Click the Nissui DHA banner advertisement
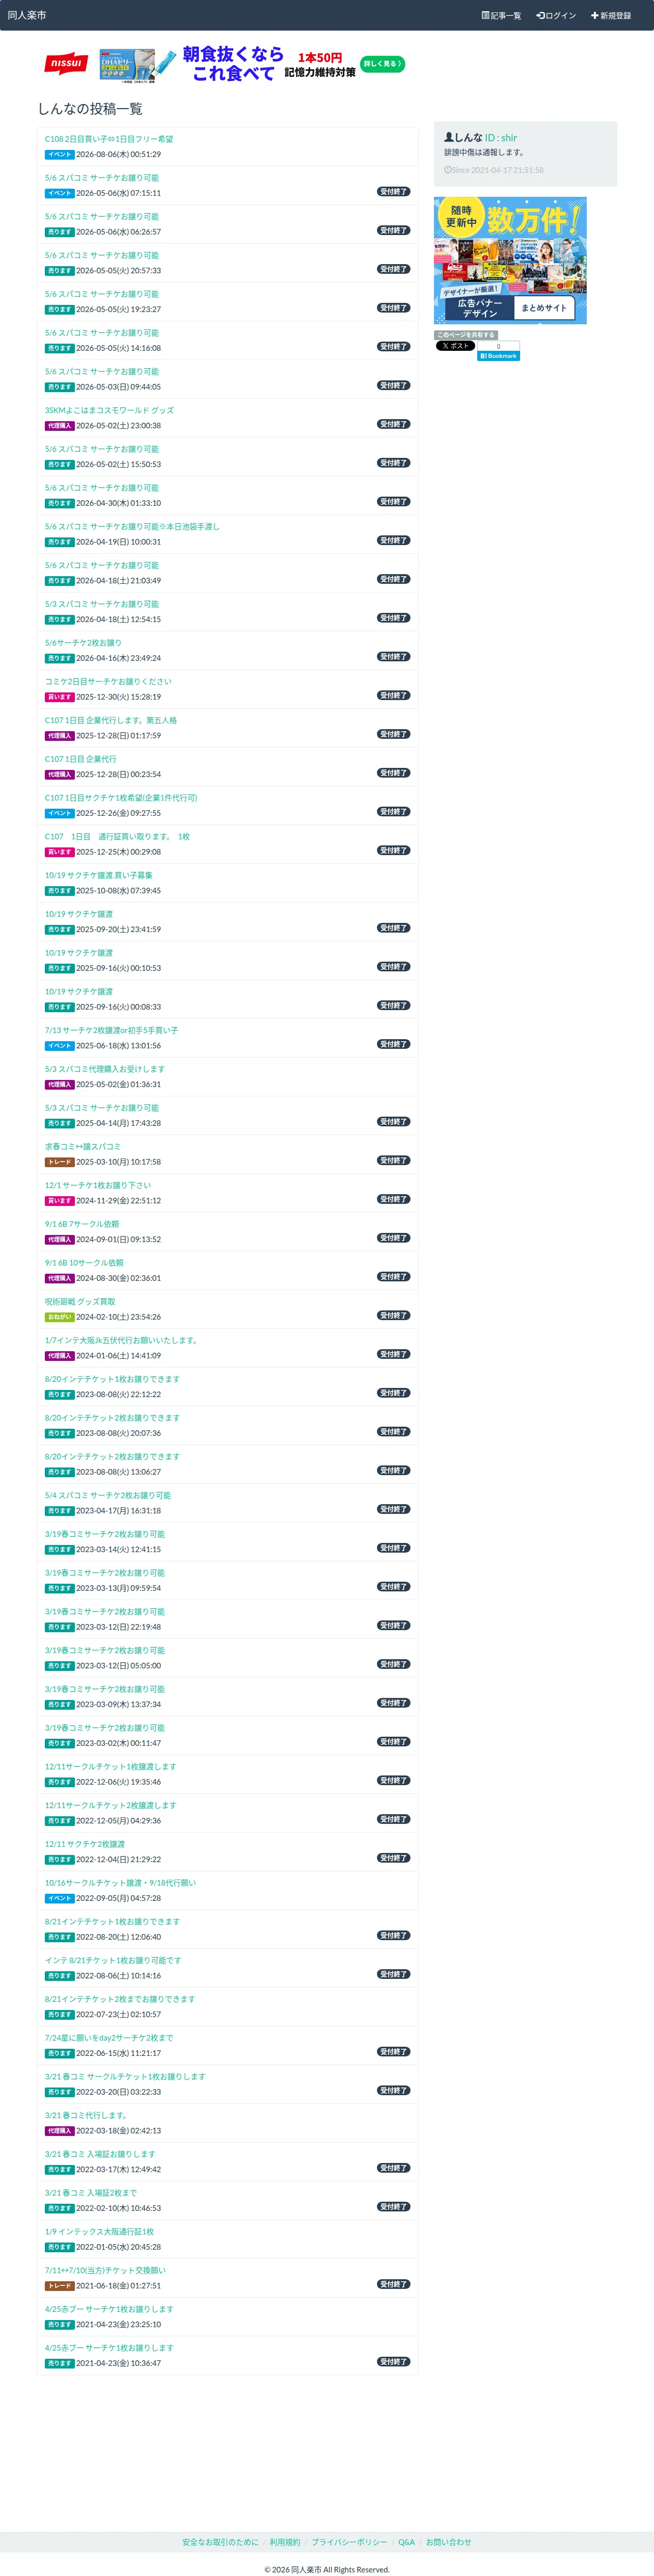This screenshot has height=2576, width=654. 225,64
